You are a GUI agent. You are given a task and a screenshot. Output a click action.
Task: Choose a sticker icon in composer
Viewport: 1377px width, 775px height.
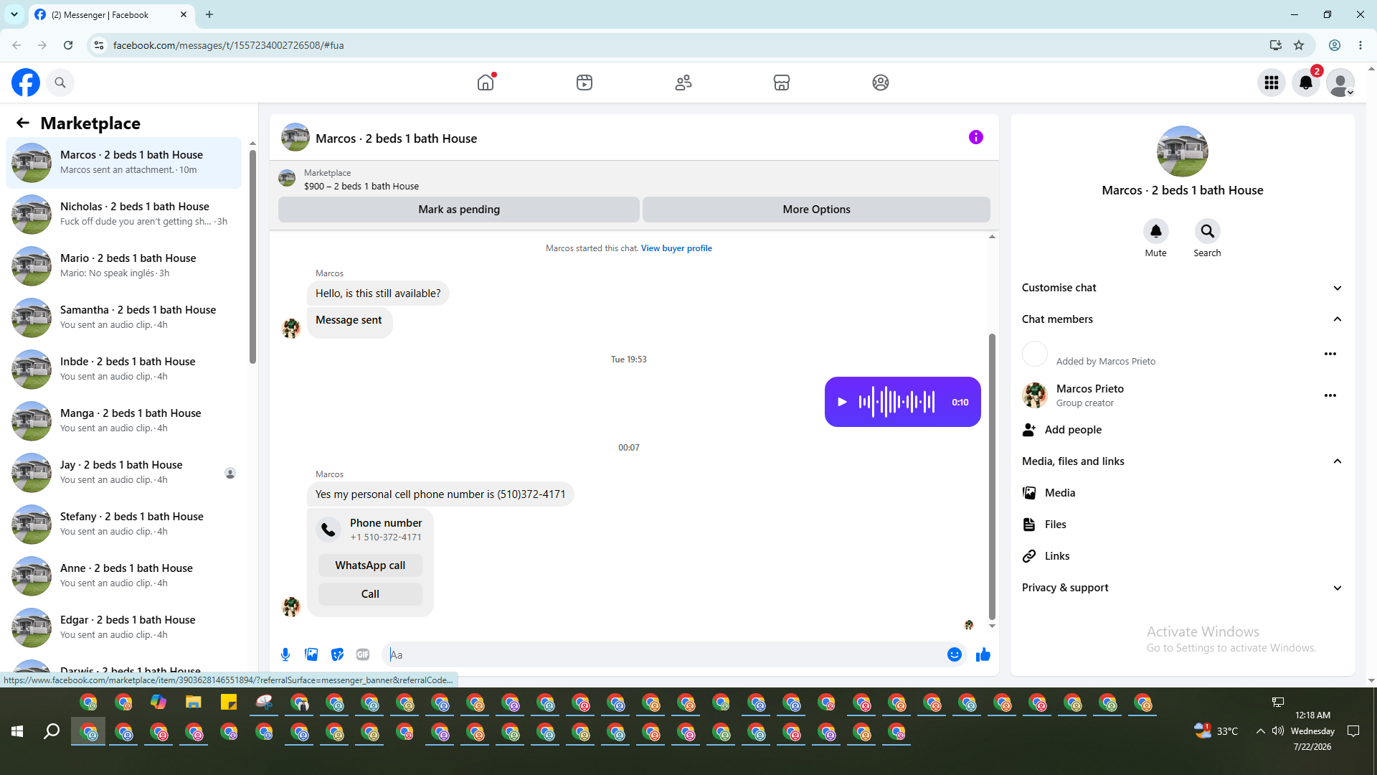337,654
